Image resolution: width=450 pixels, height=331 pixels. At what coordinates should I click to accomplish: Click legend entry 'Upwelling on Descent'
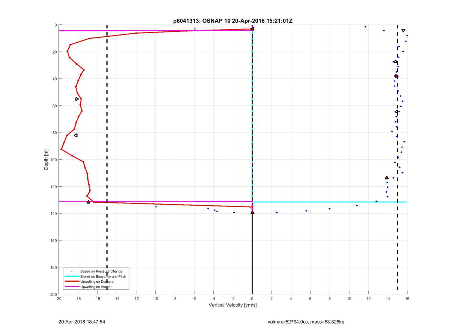(97, 281)
